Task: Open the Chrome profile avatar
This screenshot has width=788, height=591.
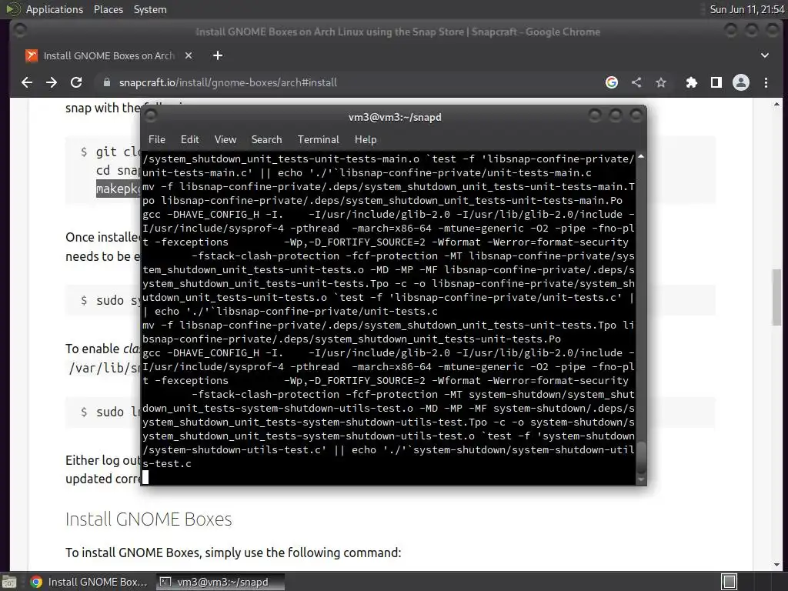Action: [x=741, y=82]
